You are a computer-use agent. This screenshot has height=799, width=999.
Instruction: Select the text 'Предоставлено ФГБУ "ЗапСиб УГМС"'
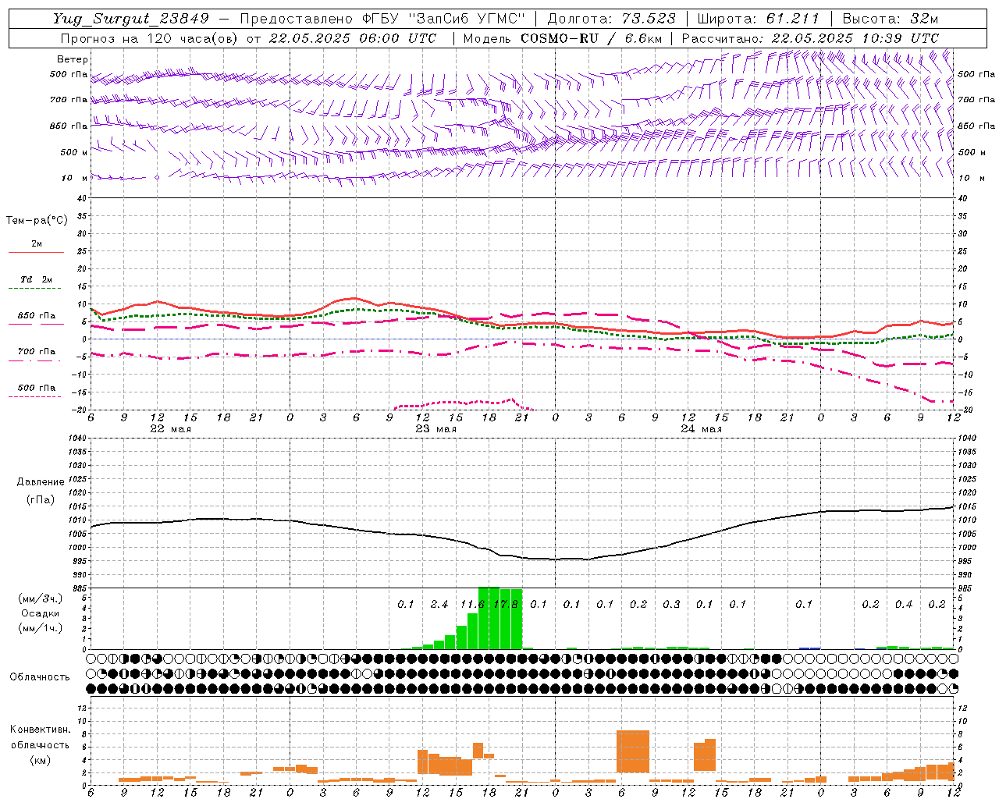click(x=383, y=19)
